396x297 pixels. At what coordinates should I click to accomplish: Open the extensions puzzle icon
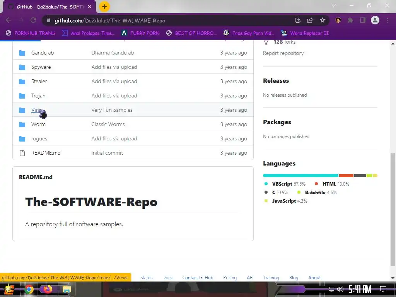point(350,20)
